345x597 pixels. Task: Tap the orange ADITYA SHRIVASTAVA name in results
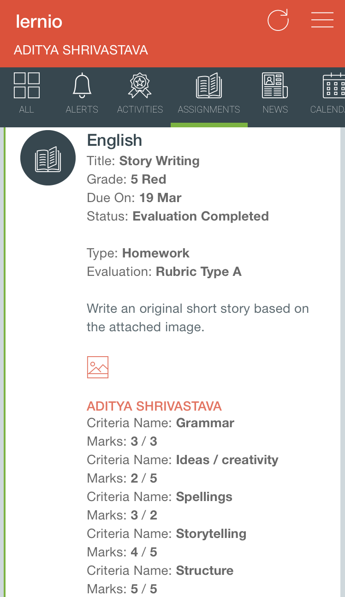click(154, 406)
